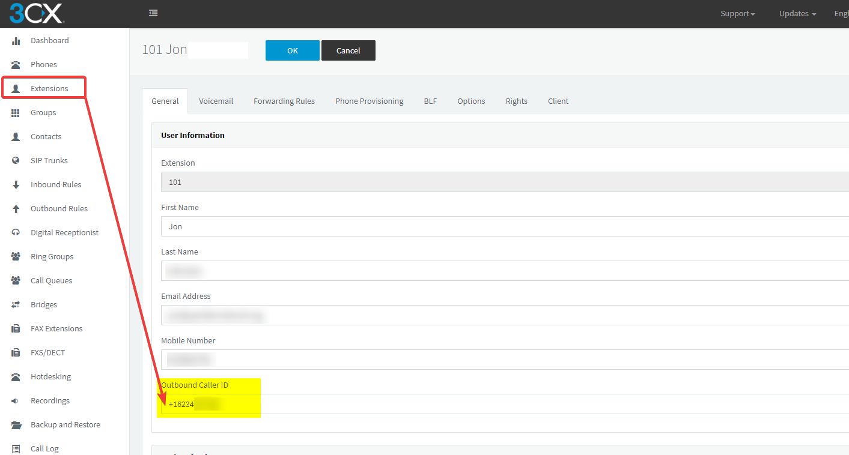This screenshot has height=455, width=849.
Task: Click the "First Name" label
Action: pyautogui.click(x=180, y=207)
